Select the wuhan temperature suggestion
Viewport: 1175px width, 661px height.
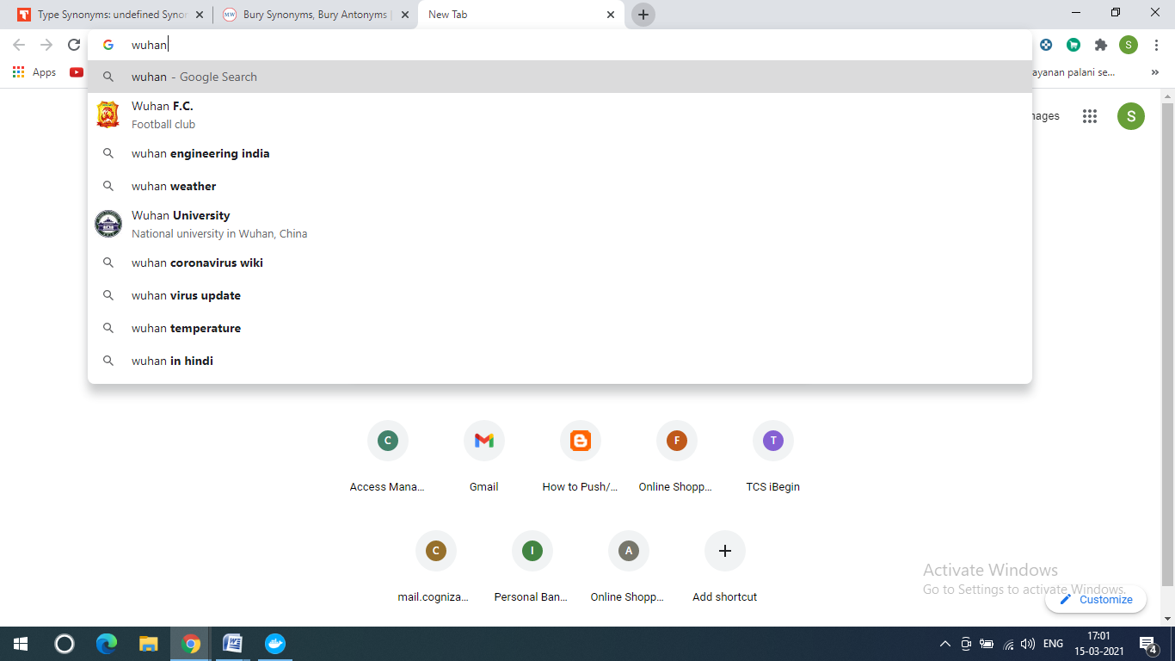coord(560,328)
